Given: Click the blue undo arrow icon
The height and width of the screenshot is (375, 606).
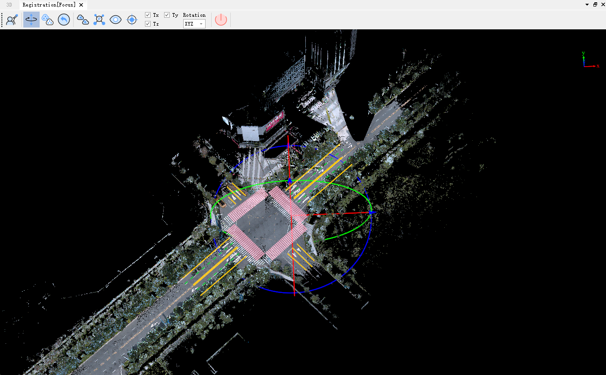Looking at the screenshot, I should 64,20.
